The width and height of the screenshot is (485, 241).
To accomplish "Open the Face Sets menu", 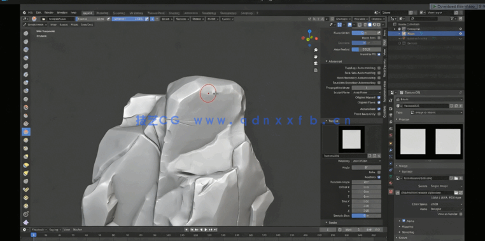I will (88, 25).
